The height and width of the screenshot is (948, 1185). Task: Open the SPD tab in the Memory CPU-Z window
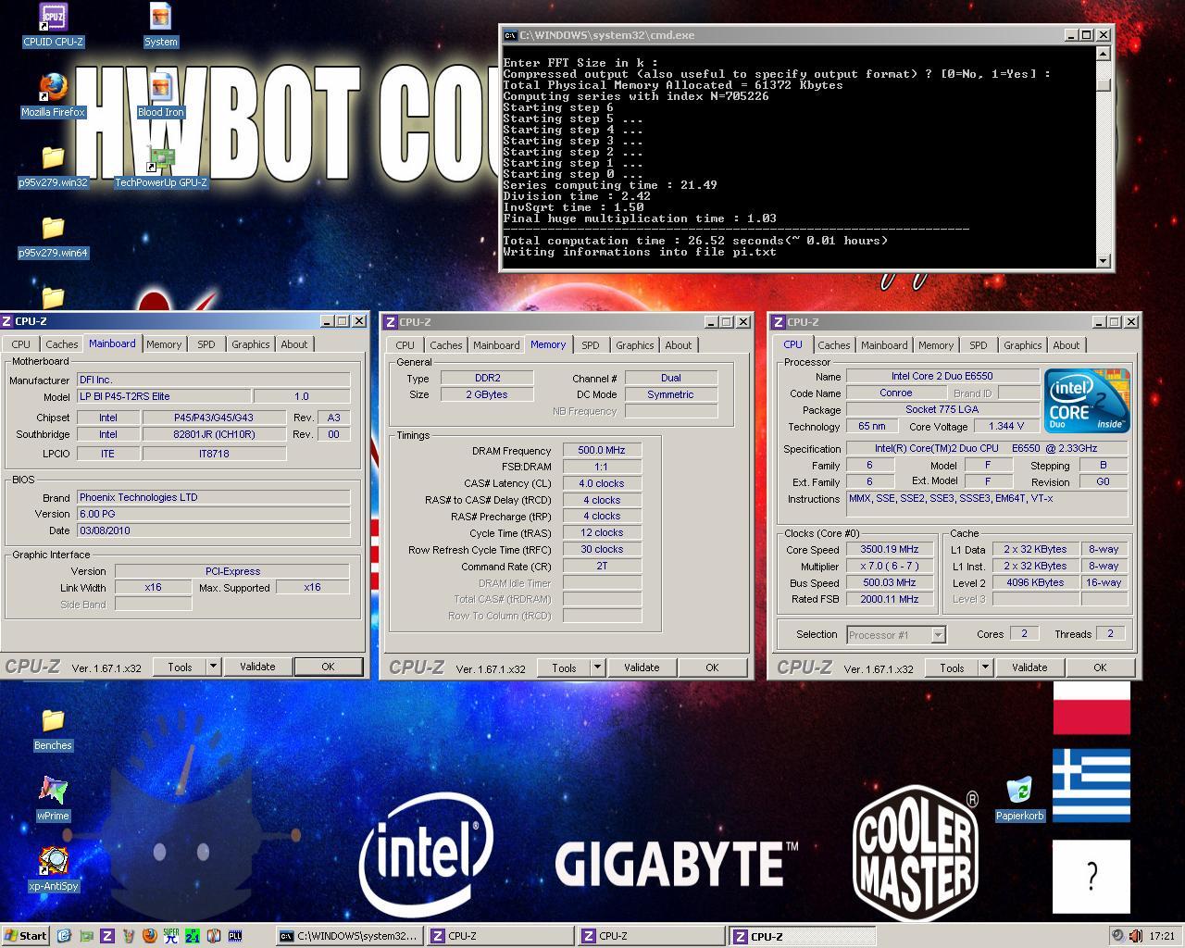click(x=591, y=345)
